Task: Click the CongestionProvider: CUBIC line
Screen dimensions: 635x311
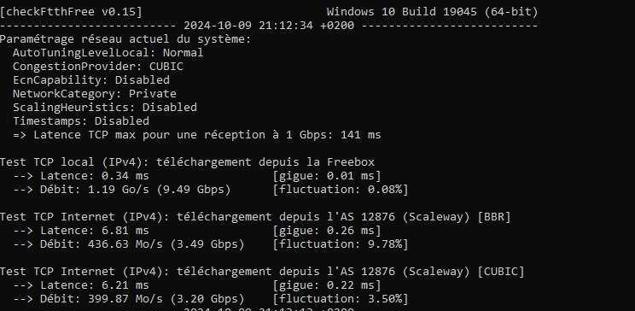Action: pyautogui.click(x=98, y=67)
